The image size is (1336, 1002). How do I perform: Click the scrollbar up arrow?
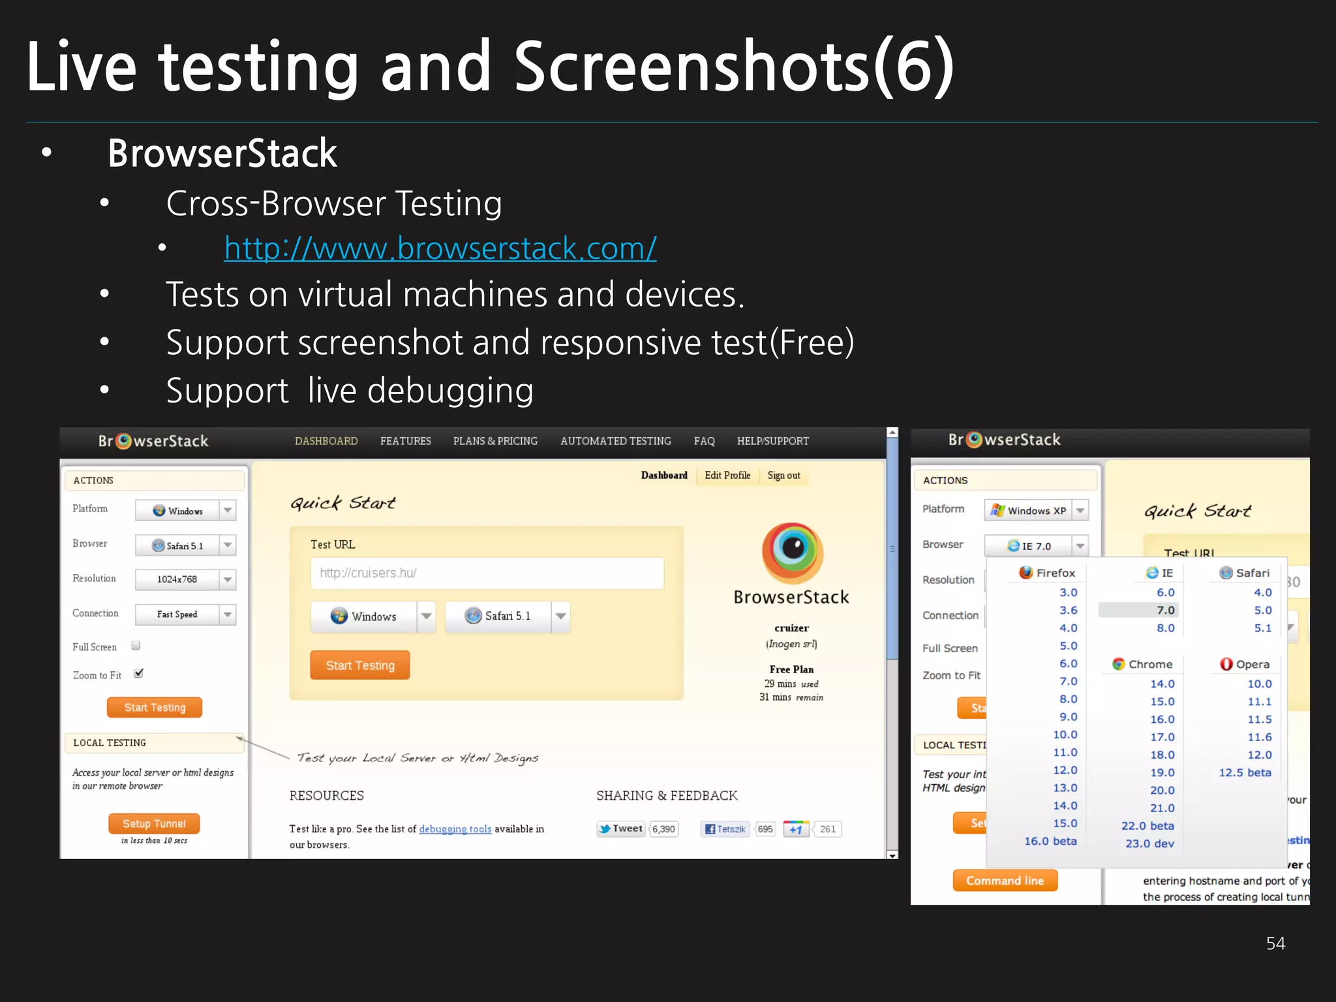pos(892,433)
